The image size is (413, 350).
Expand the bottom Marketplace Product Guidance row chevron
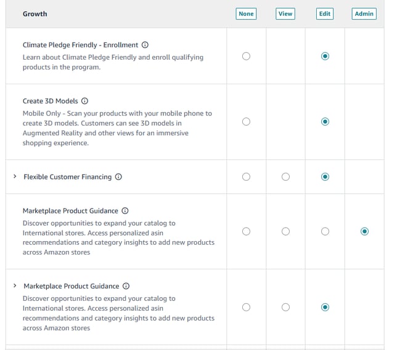15,286
